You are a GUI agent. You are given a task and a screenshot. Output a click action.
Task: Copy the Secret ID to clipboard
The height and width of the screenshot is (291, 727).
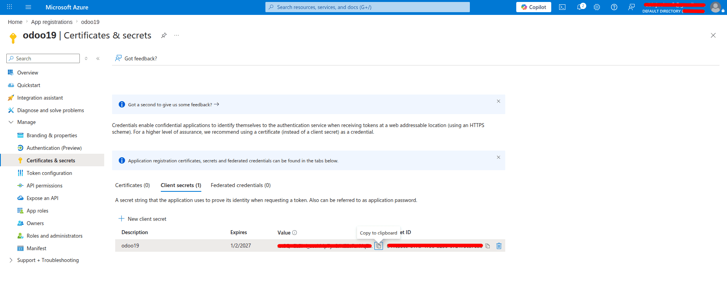pos(488,246)
